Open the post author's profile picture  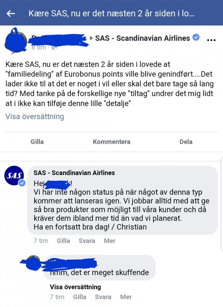tap(16, 40)
